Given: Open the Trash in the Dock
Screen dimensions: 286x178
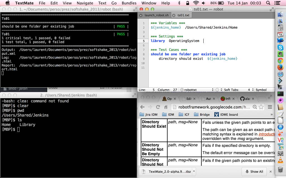Looking at the screenshot, I should click(x=280, y=170).
